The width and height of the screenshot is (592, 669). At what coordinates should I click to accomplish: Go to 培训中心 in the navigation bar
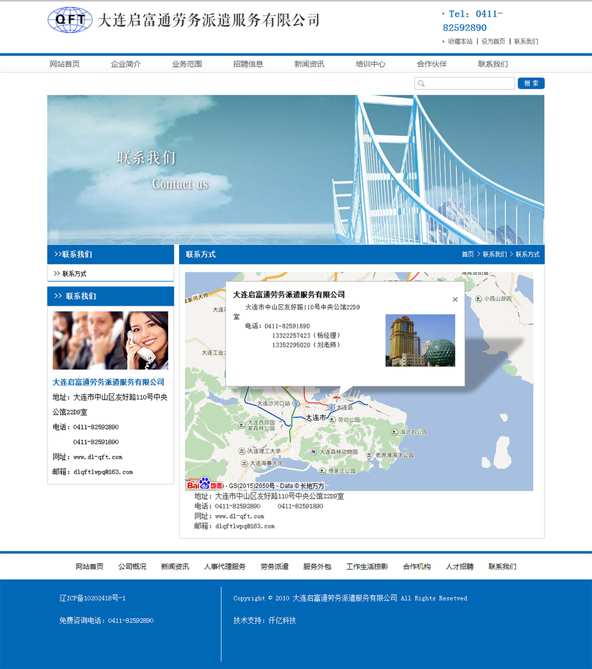[x=370, y=64]
